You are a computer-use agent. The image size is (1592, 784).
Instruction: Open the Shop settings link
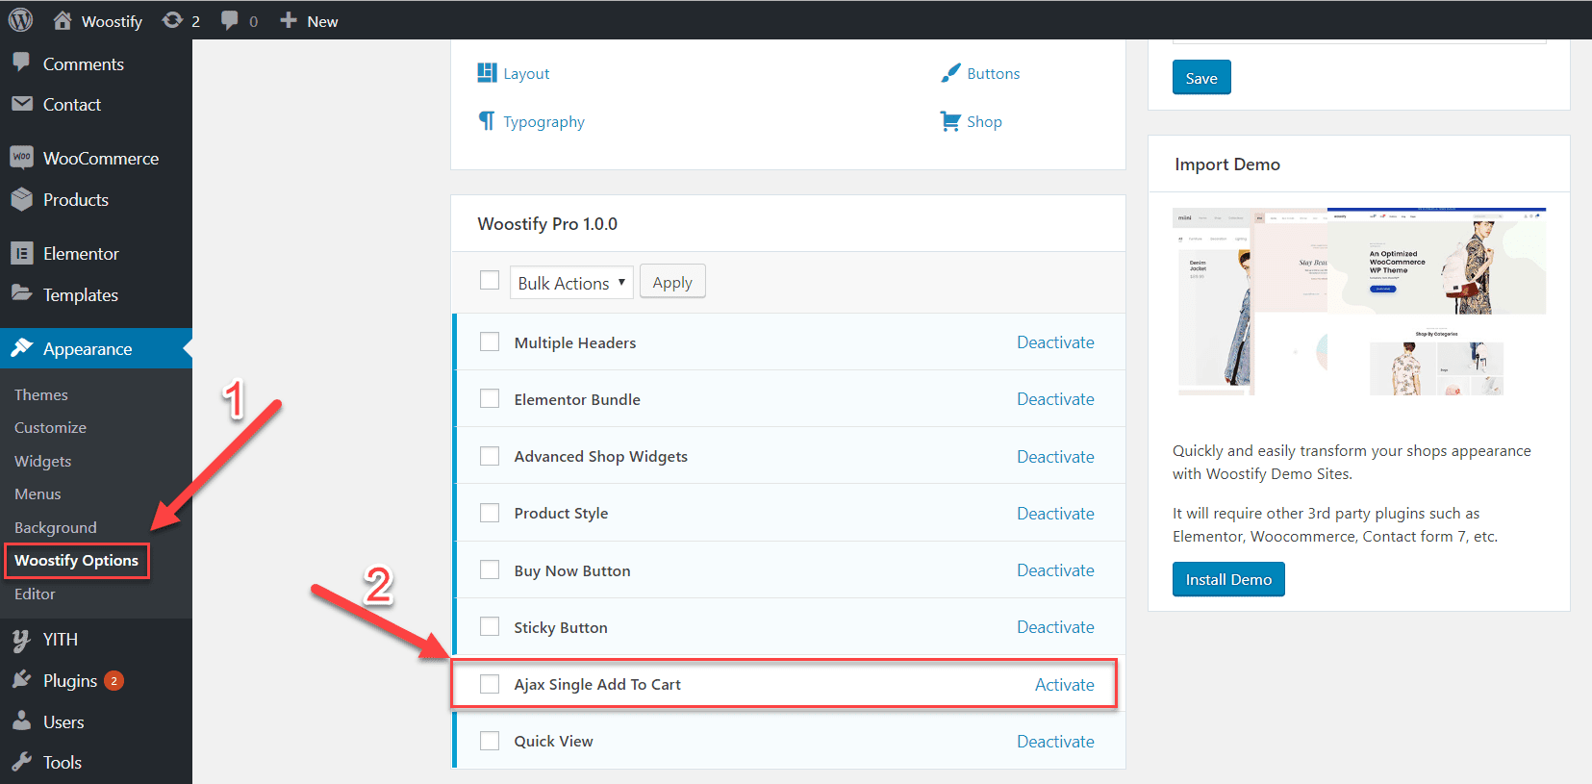pyautogui.click(x=984, y=121)
